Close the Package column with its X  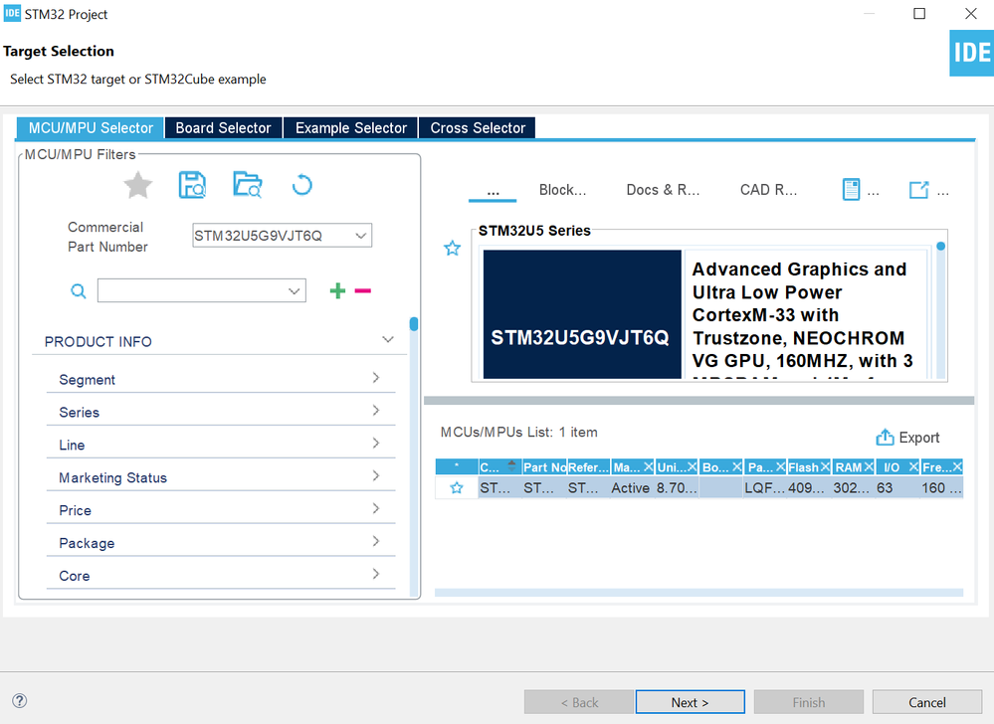[780, 466]
